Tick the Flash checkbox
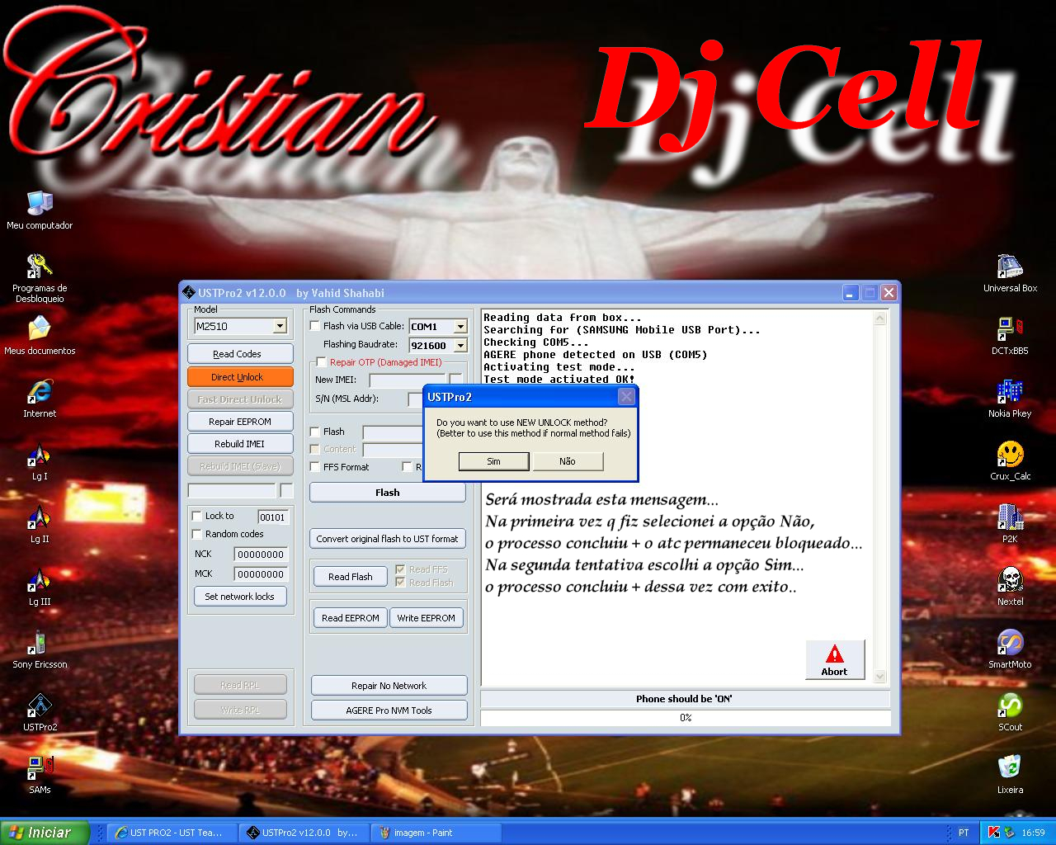1056x845 pixels. (315, 432)
